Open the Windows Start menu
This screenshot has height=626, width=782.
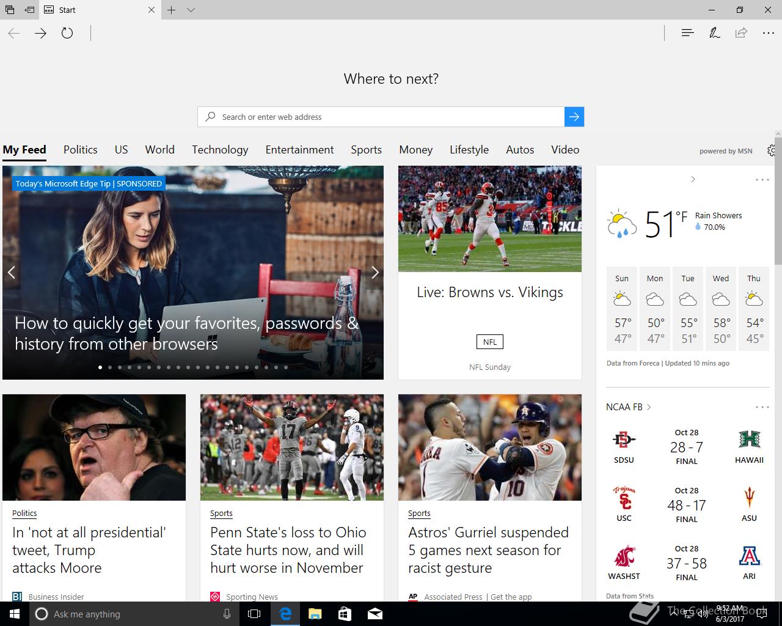[x=15, y=614]
